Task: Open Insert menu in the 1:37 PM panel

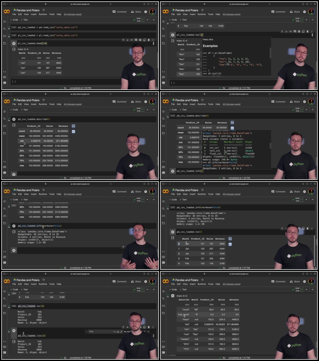Action: (193, 194)
